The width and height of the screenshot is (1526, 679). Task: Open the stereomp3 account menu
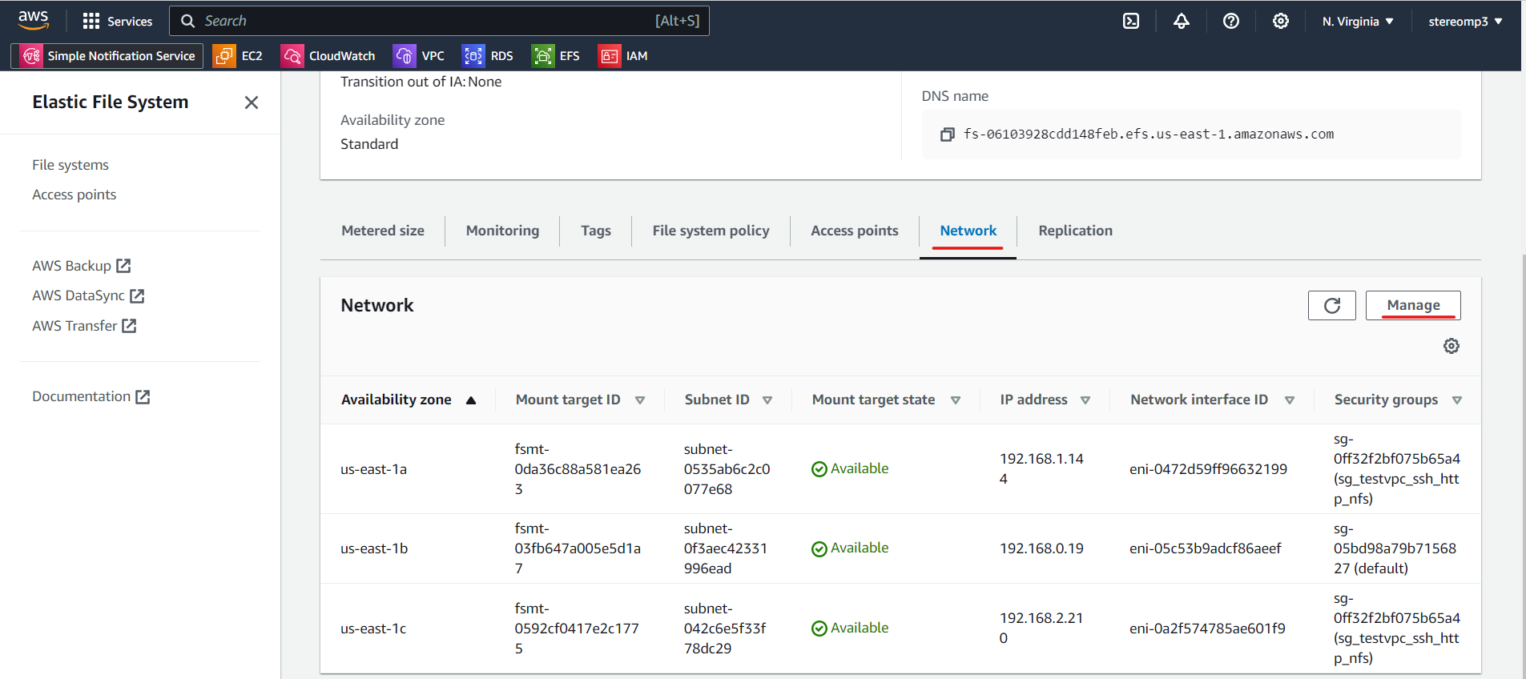coord(1465,22)
